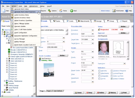This screenshot has height=98, width=135.
Task: Click the Building - Maintenance asset icon
Action: click(7, 81)
